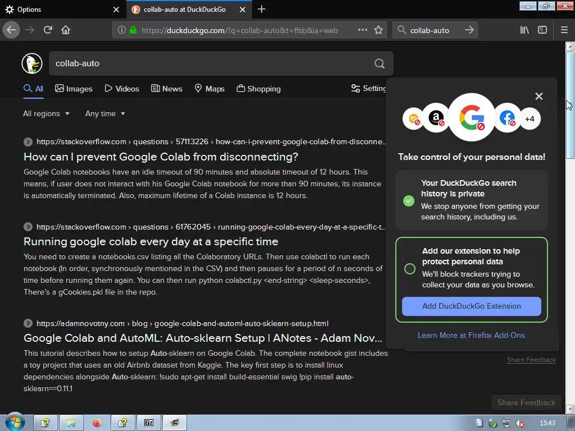Screen dimensions: 575x431
Task: Click the DuckDuckGo search magnifier button
Action: [x=380, y=63]
